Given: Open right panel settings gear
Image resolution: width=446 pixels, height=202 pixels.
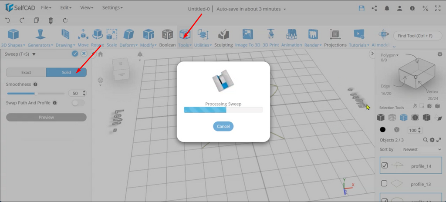Looking at the screenshot, I should [440, 54].
